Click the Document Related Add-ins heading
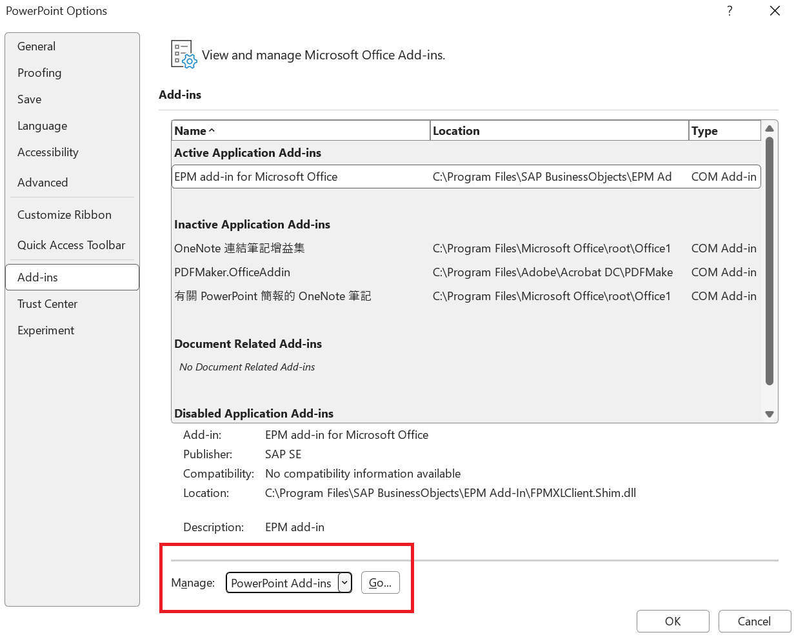This screenshot has height=637, width=794. 248,344
